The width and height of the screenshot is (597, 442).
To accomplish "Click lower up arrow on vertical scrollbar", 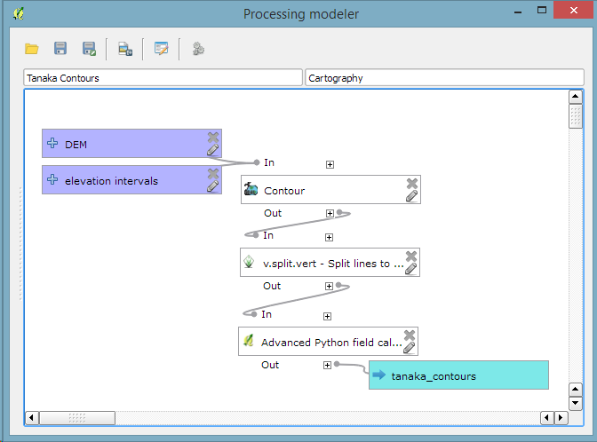I will 576,390.
